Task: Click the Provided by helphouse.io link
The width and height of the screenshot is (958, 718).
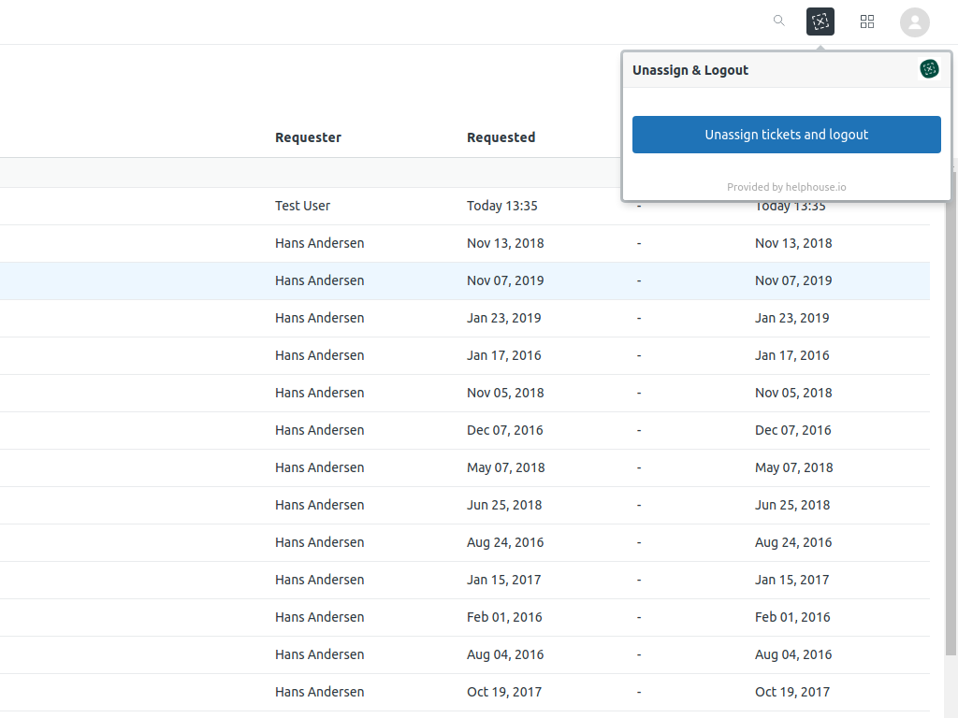Action: [786, 187]
